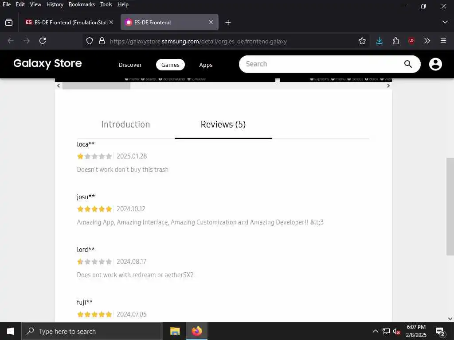Click the screenshot carousel left arrow

(x=59, y=85)
